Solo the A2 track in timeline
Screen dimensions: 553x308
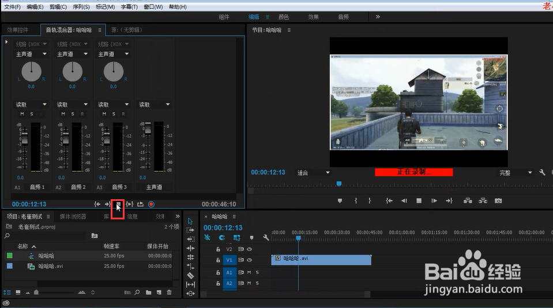pyautogui.click(x=257, y=283)
